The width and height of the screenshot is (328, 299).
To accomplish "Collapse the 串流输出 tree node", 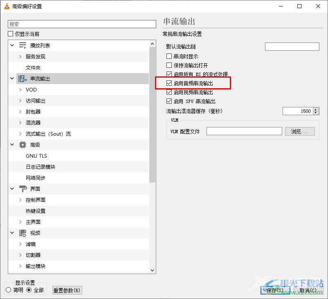I will point(12,78).
